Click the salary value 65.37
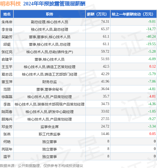Image resolution: width=157 pixels, height=168 pixels. click(x=105, y=29)
